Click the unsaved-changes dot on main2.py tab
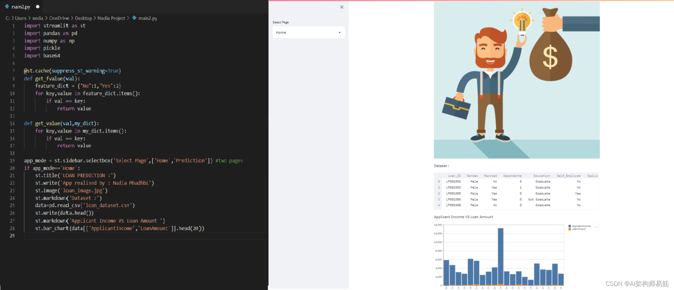This screenshot has width=674, height=290. click(x=37, y=7)
